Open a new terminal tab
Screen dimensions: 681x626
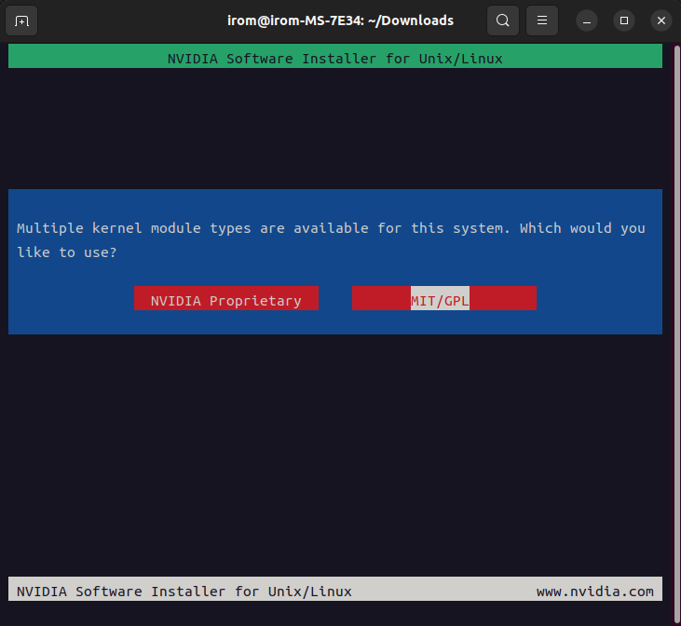click(21, 20)
